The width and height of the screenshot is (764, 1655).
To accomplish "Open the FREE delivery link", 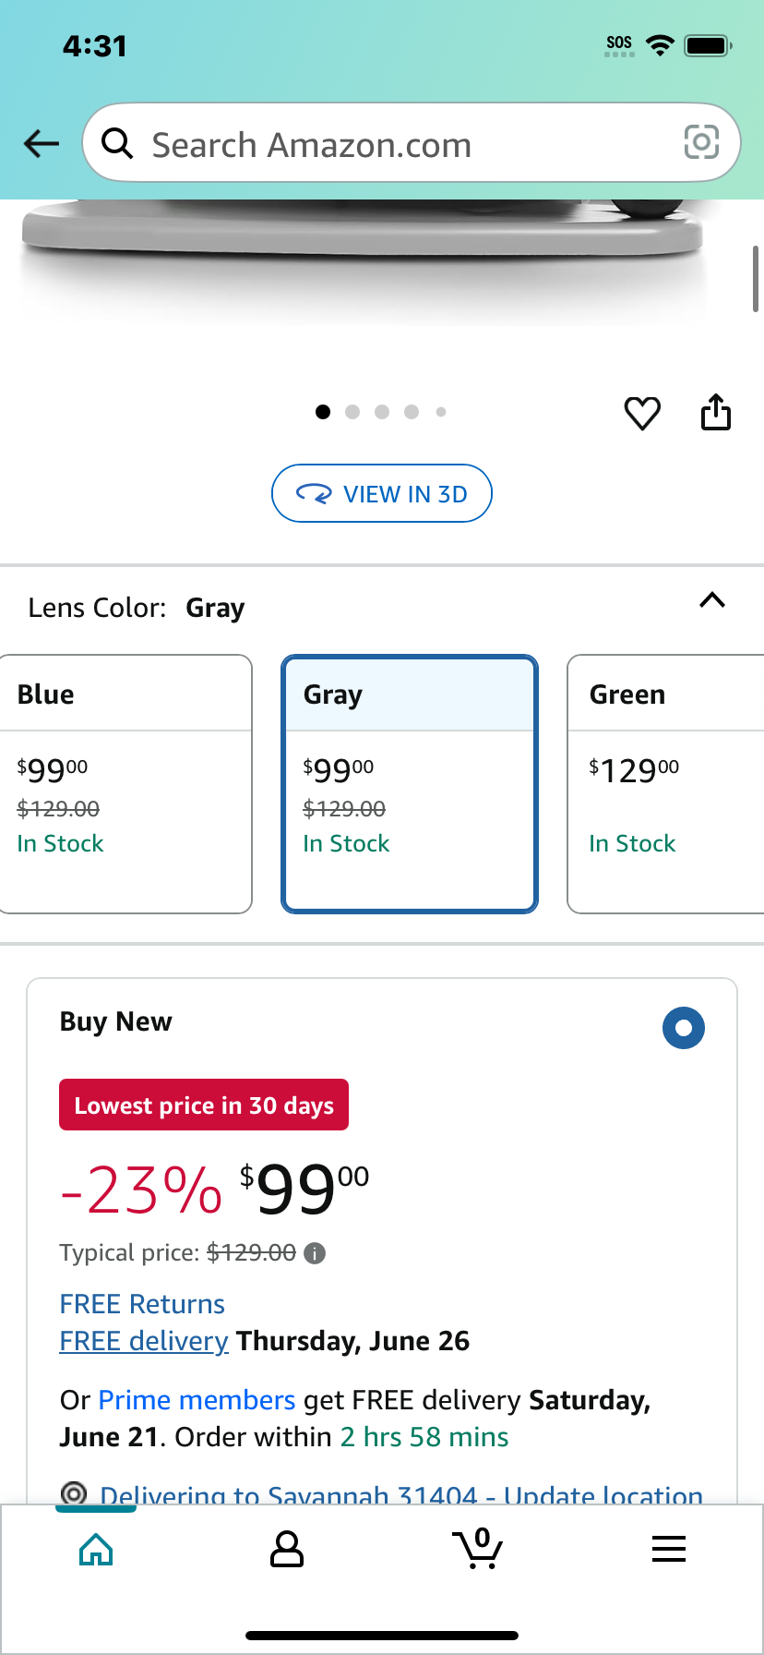I will point(144,1341).
